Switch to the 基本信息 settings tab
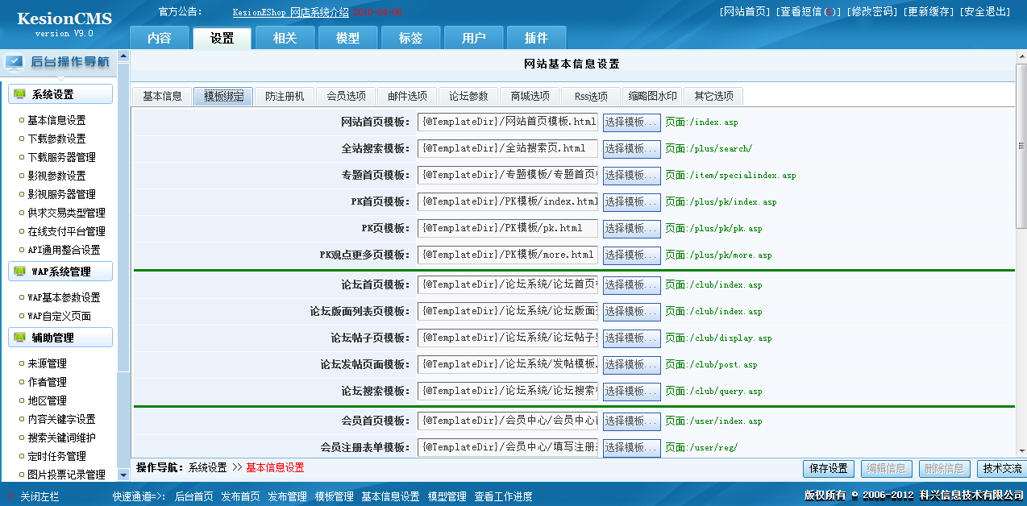Viewport: 1027px width, 506px height. tap(162, 97)
